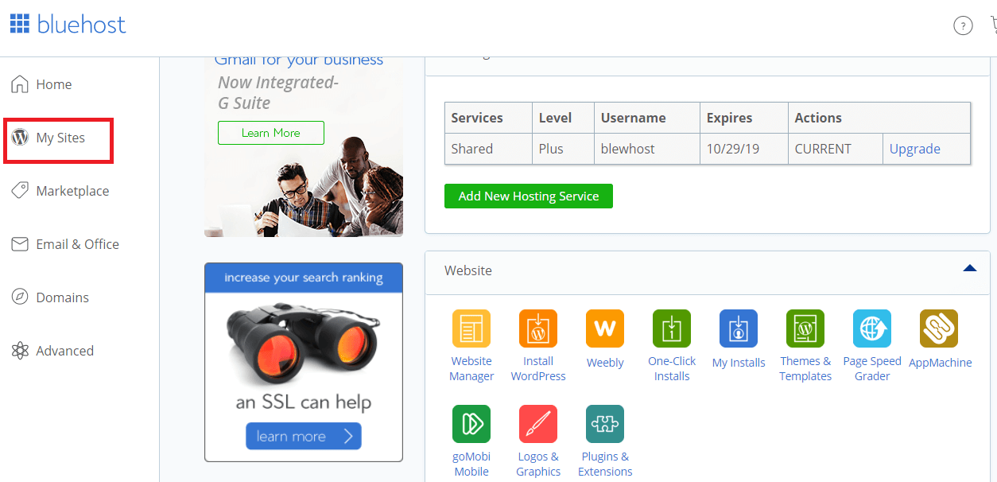
Task: Click the Install WordPress text label
Action: (538, 368)
